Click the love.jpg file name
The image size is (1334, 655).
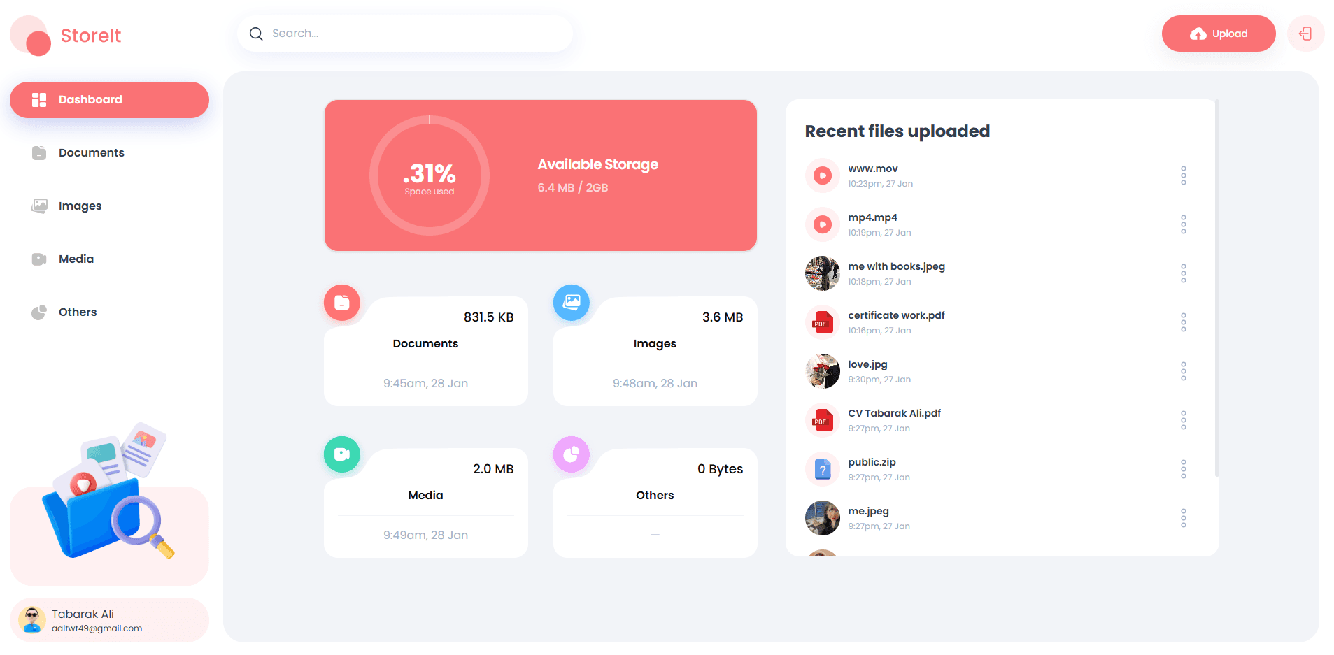[x=867, y=364]
